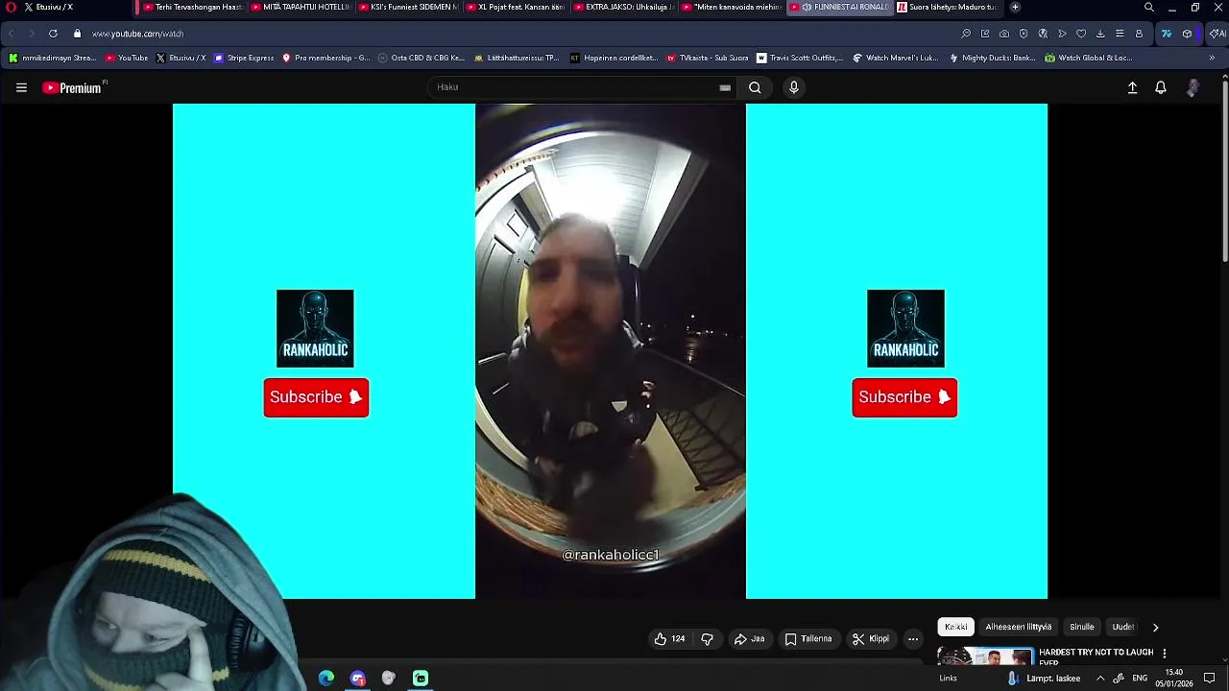
Task: Search by voice with the microphone icon
Action: point(793,87)
